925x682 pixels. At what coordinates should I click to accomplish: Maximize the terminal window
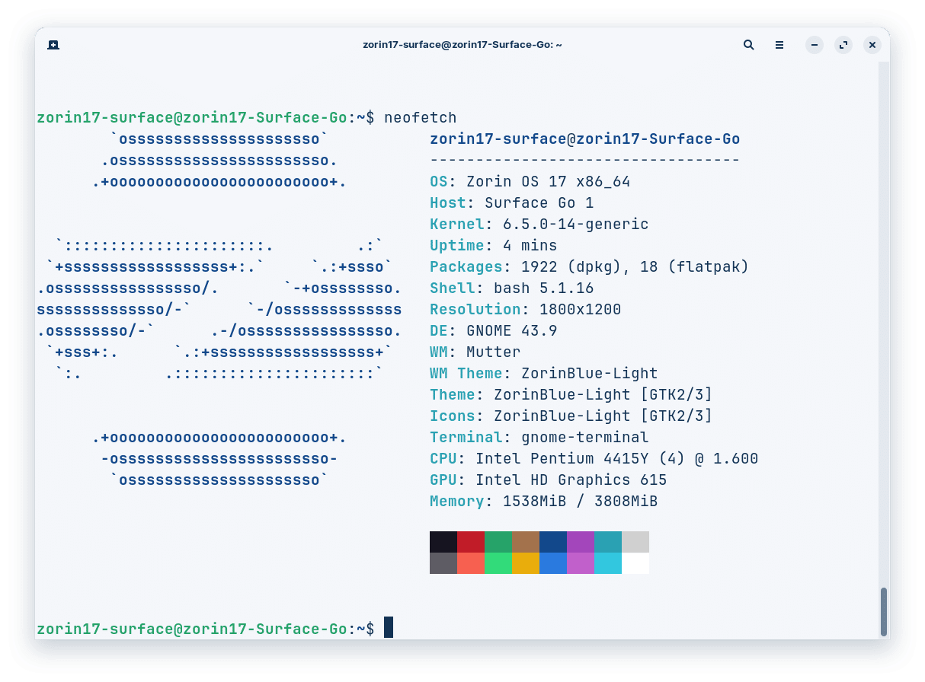[843, 45]
